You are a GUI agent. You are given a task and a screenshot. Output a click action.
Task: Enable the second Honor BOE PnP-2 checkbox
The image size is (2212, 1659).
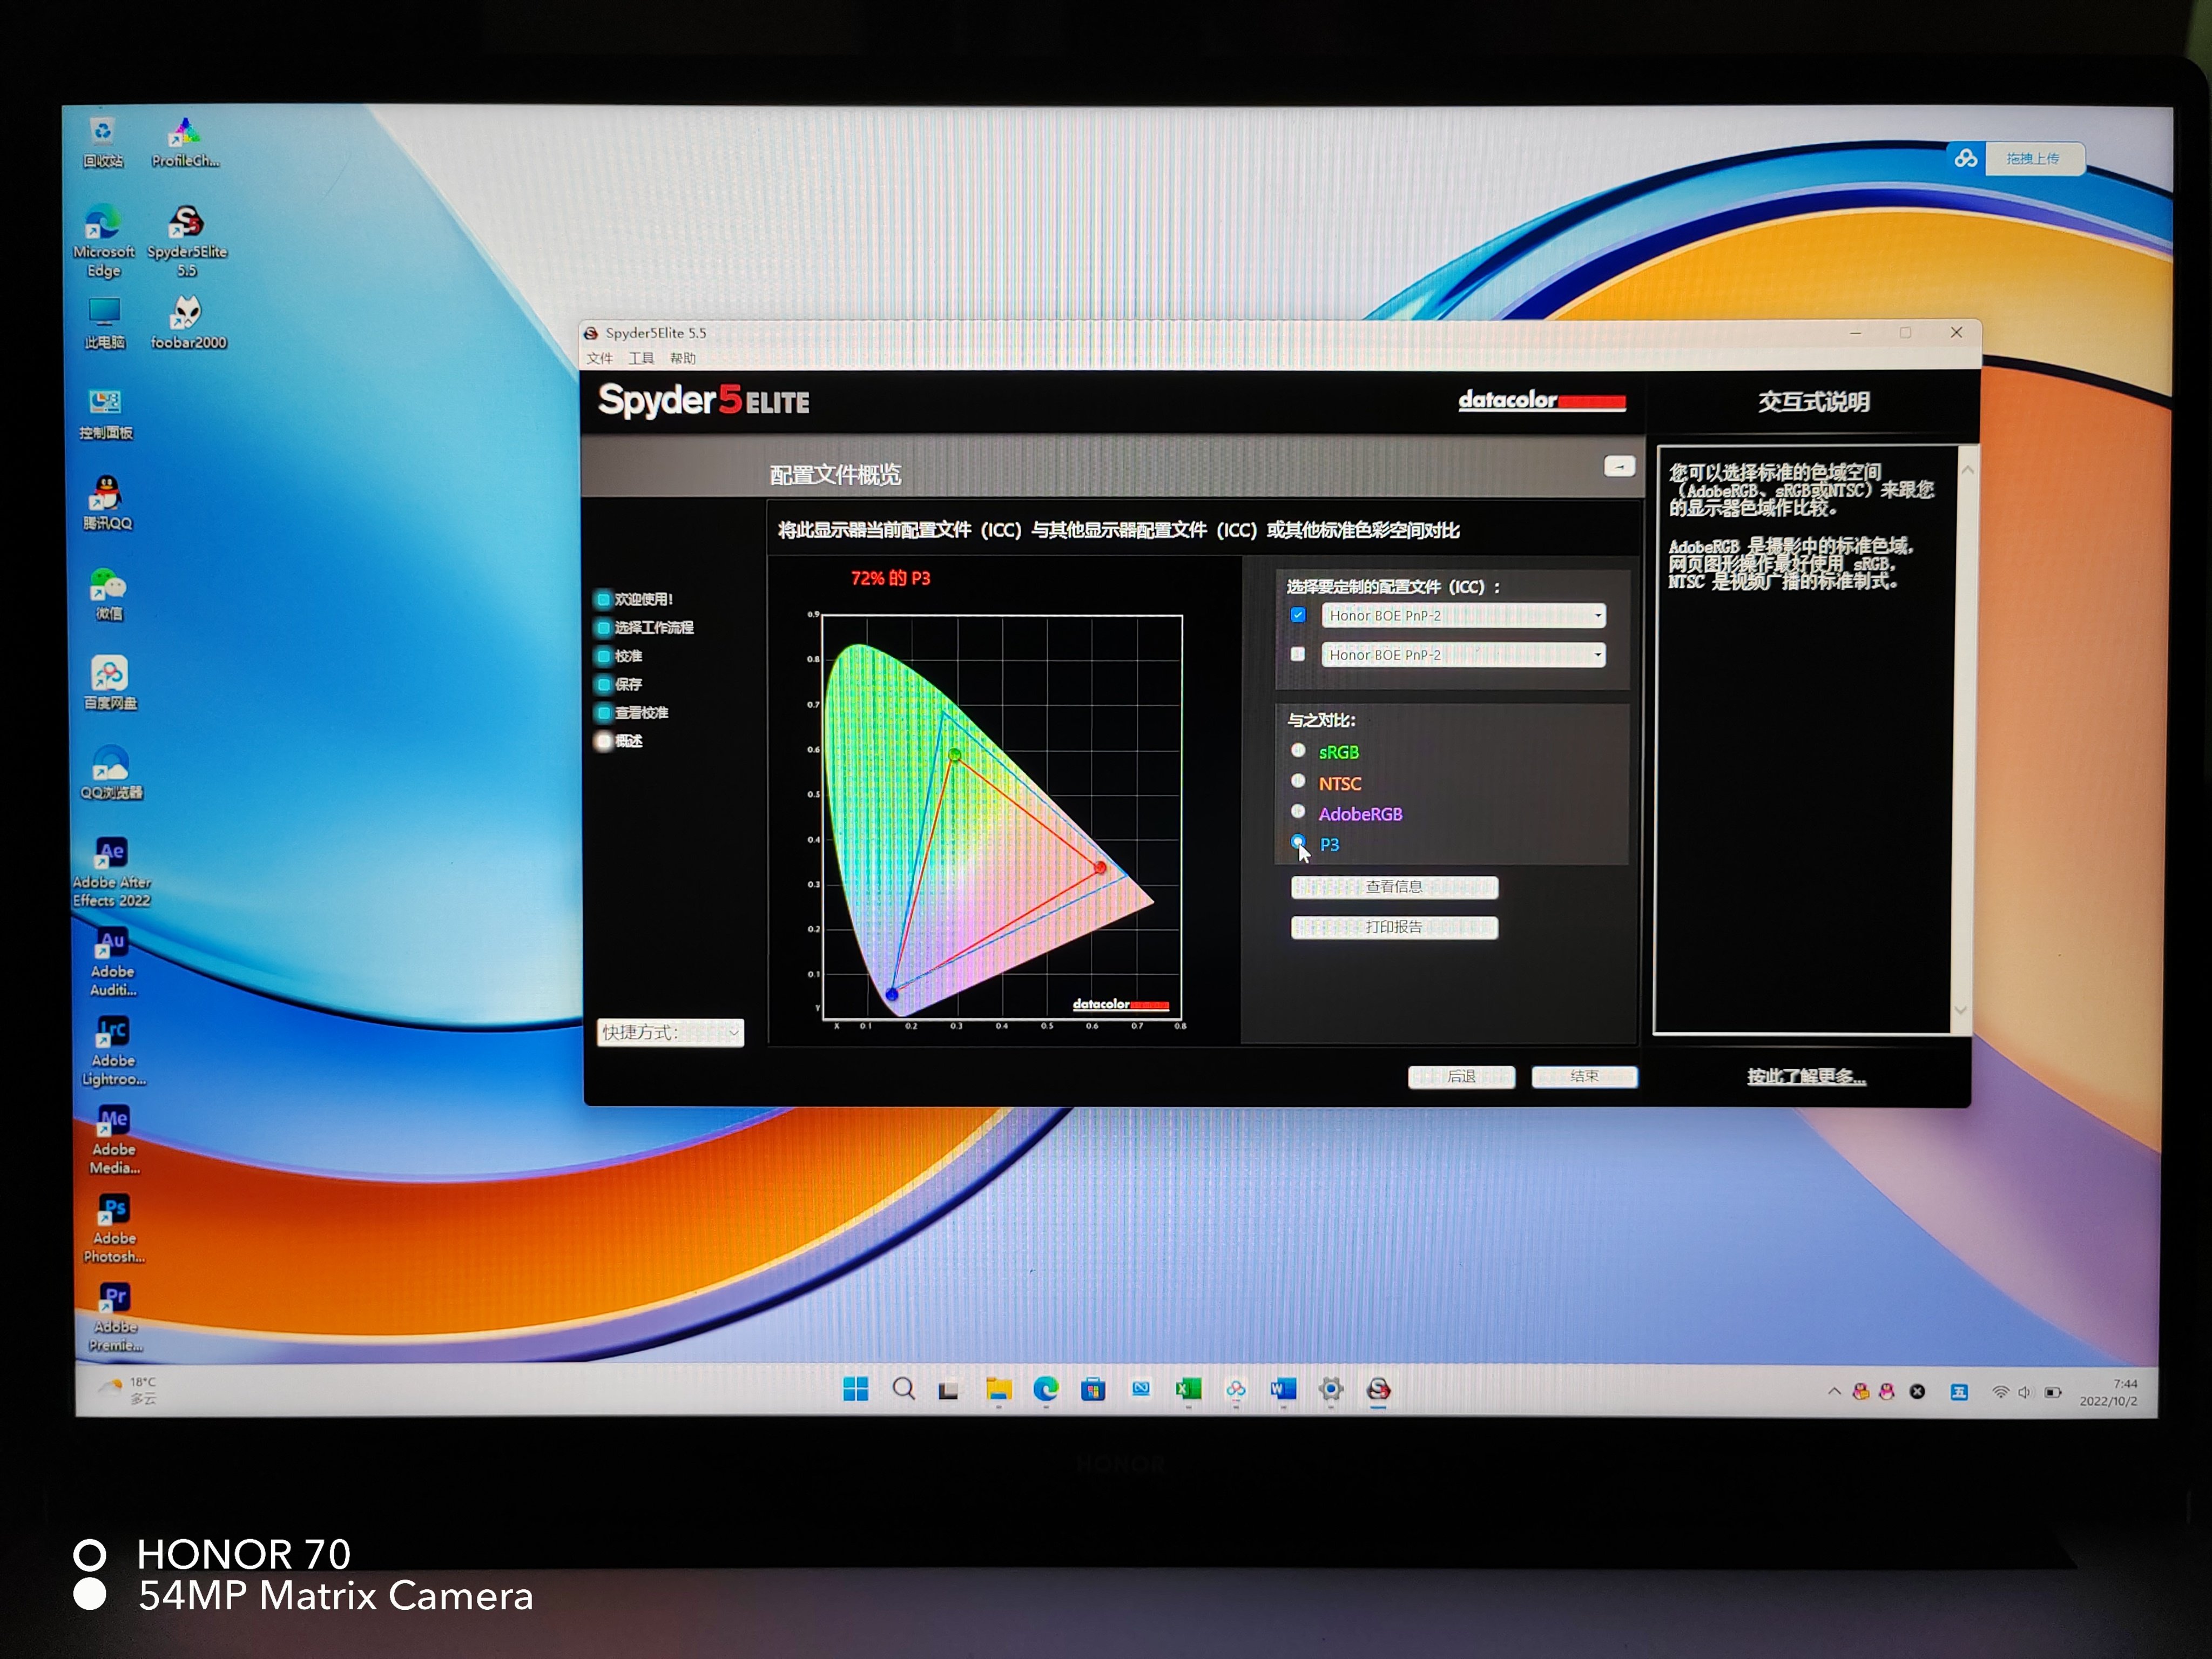[x=1298, y=654]
